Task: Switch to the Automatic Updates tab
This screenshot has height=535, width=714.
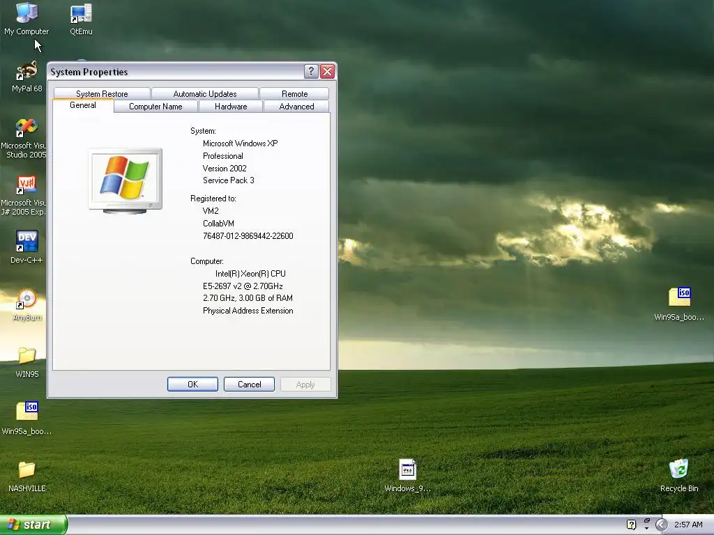Action: click(205, 94)
